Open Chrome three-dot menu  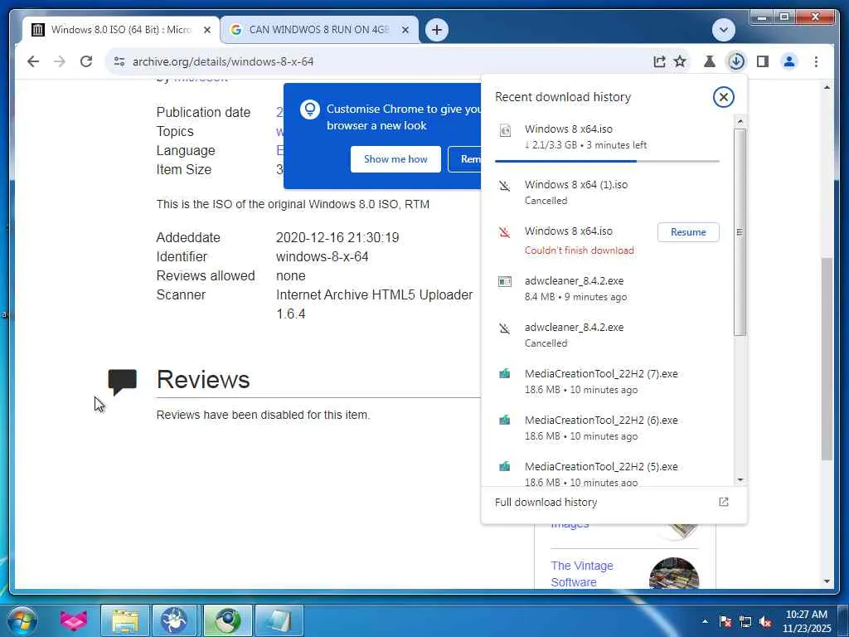click(816, 61)
